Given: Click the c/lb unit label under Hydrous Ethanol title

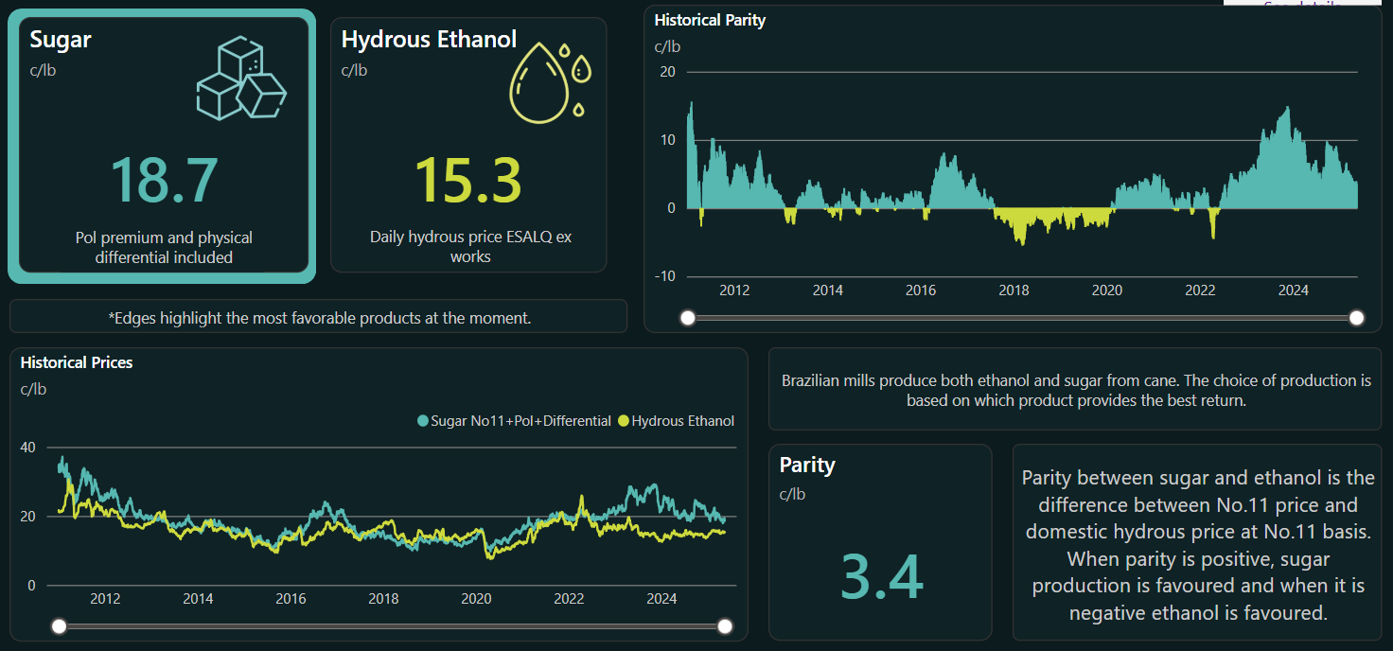Looking at the screenshot, I should click(x=355, y=69).
